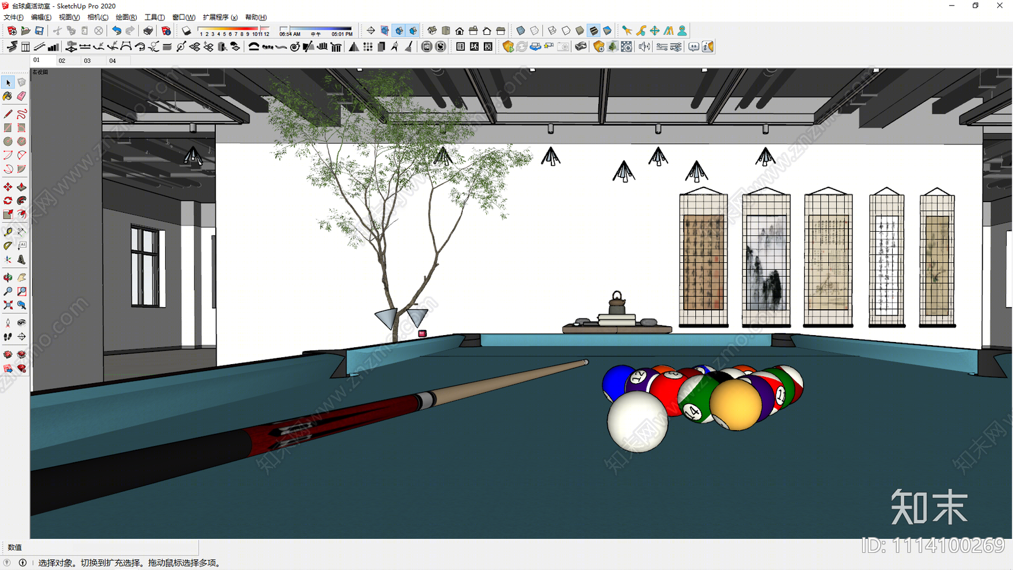Select the white cue ball in viewport
The image size is (1013, 570).
[638, 422]
